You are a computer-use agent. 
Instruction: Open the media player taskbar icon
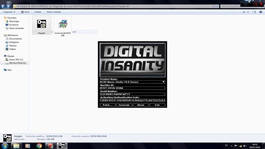pyautogui.click(x=28, y=146)
